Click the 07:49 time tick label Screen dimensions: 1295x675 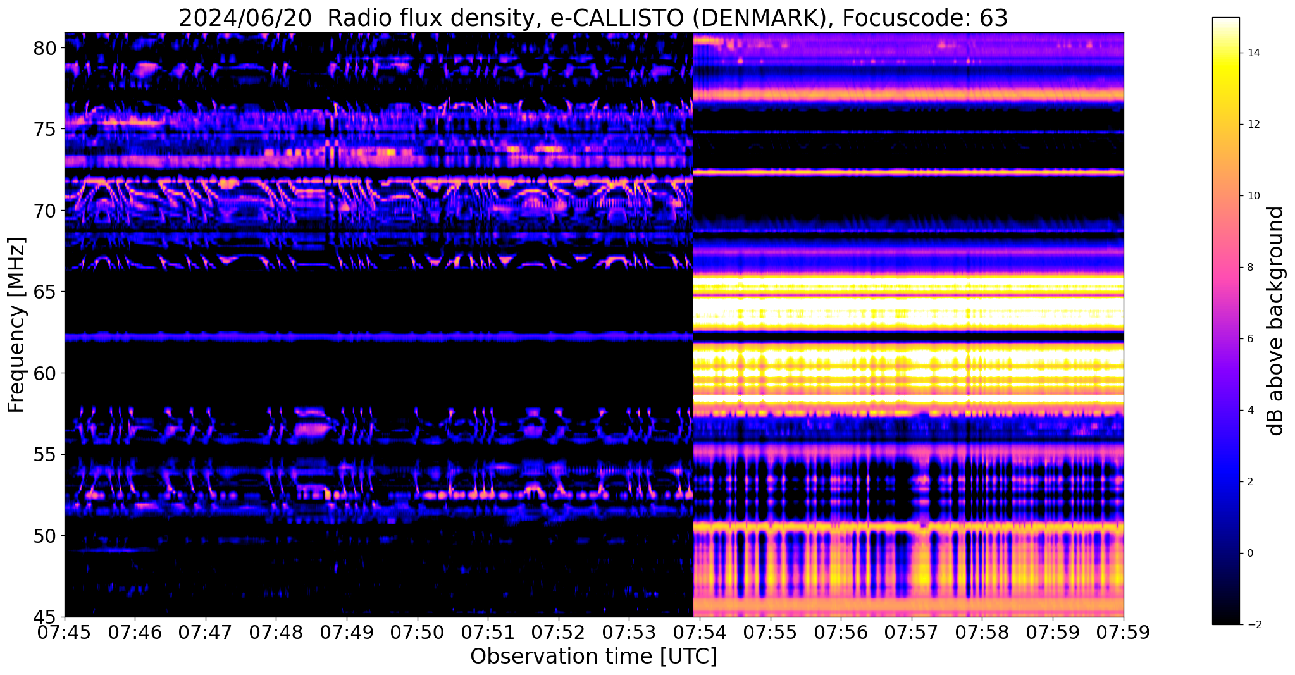(347, 633)
